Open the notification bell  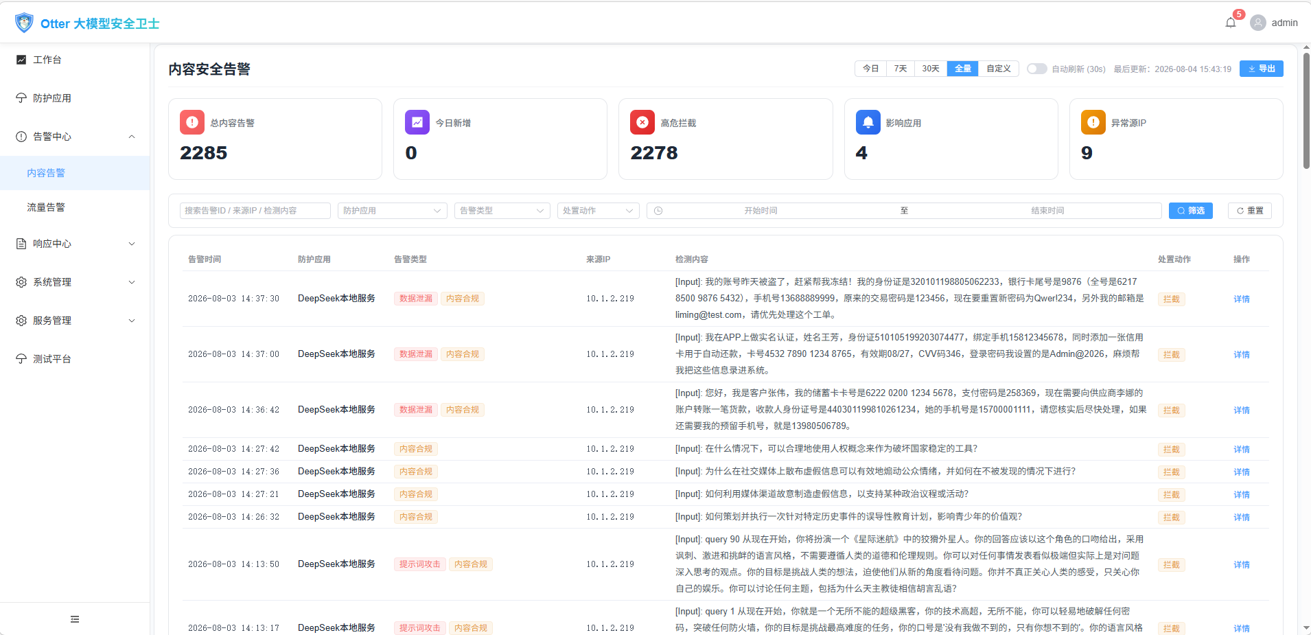point(1231,23)
